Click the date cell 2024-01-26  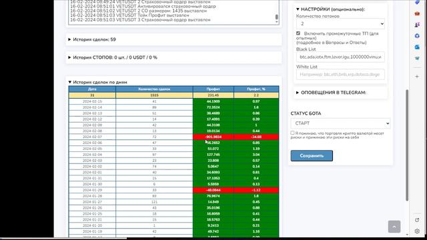92,208
